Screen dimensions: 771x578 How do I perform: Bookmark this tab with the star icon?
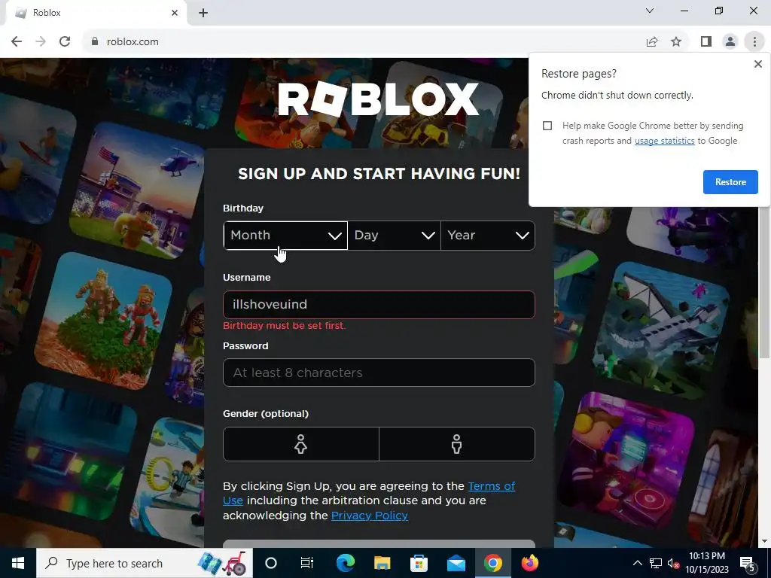(676, 42)
